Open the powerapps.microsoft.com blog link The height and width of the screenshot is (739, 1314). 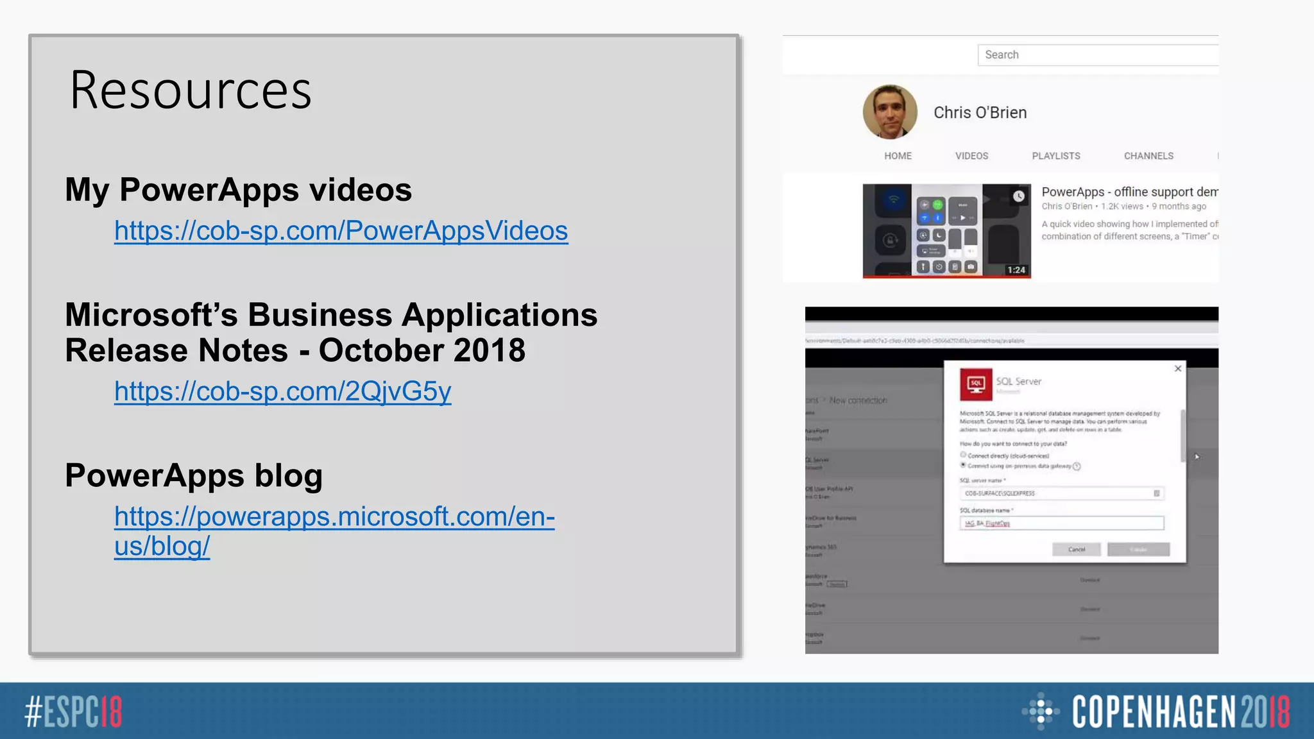coord(334,531)
